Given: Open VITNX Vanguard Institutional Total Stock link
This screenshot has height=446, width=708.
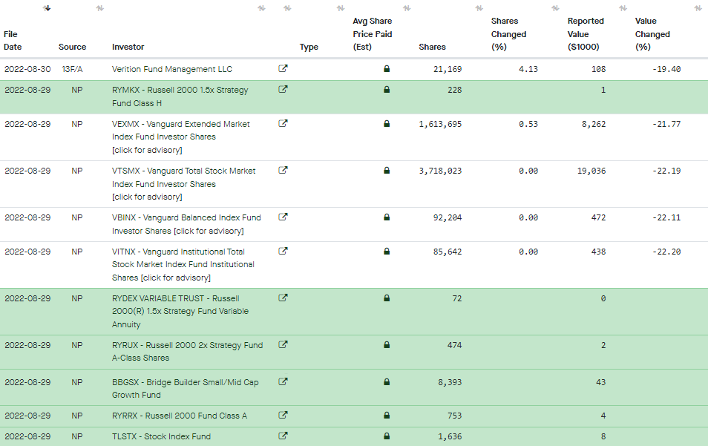Looking at the screenshot, I should [x=183, y=264].
